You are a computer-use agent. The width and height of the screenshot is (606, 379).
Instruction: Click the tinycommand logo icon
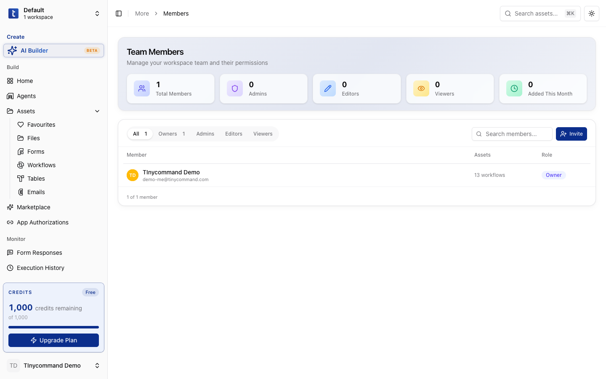tap(13, 13)
